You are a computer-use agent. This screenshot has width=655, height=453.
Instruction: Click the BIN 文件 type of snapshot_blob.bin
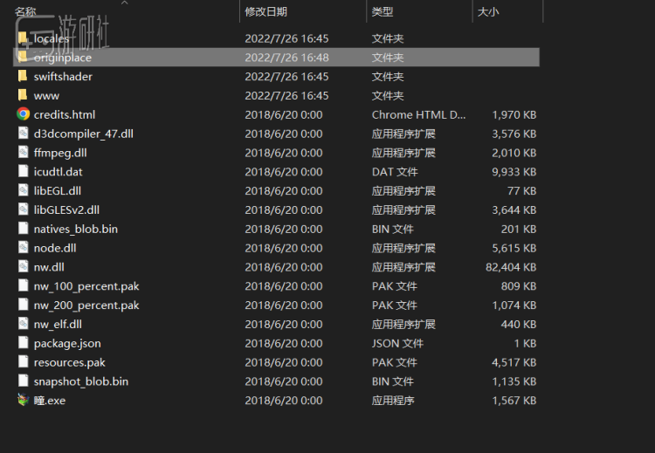(393, 381)
